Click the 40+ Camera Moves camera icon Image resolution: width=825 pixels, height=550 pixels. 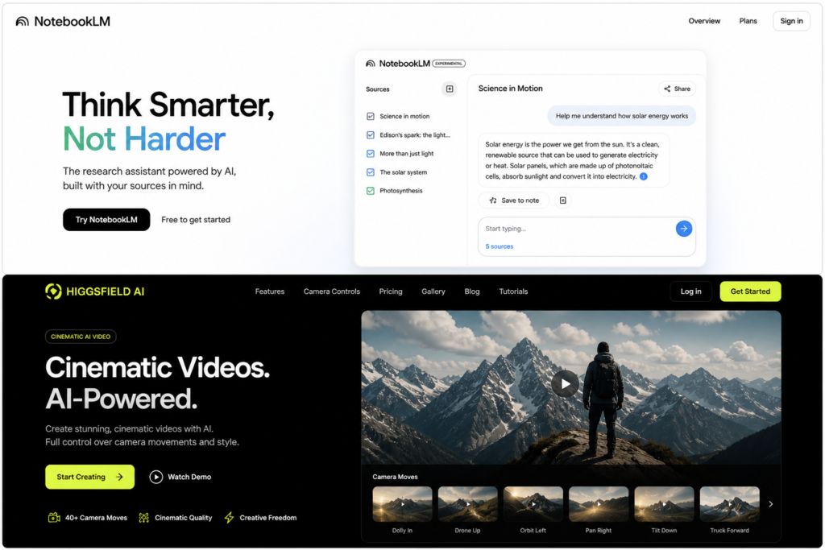coord(54,518)
